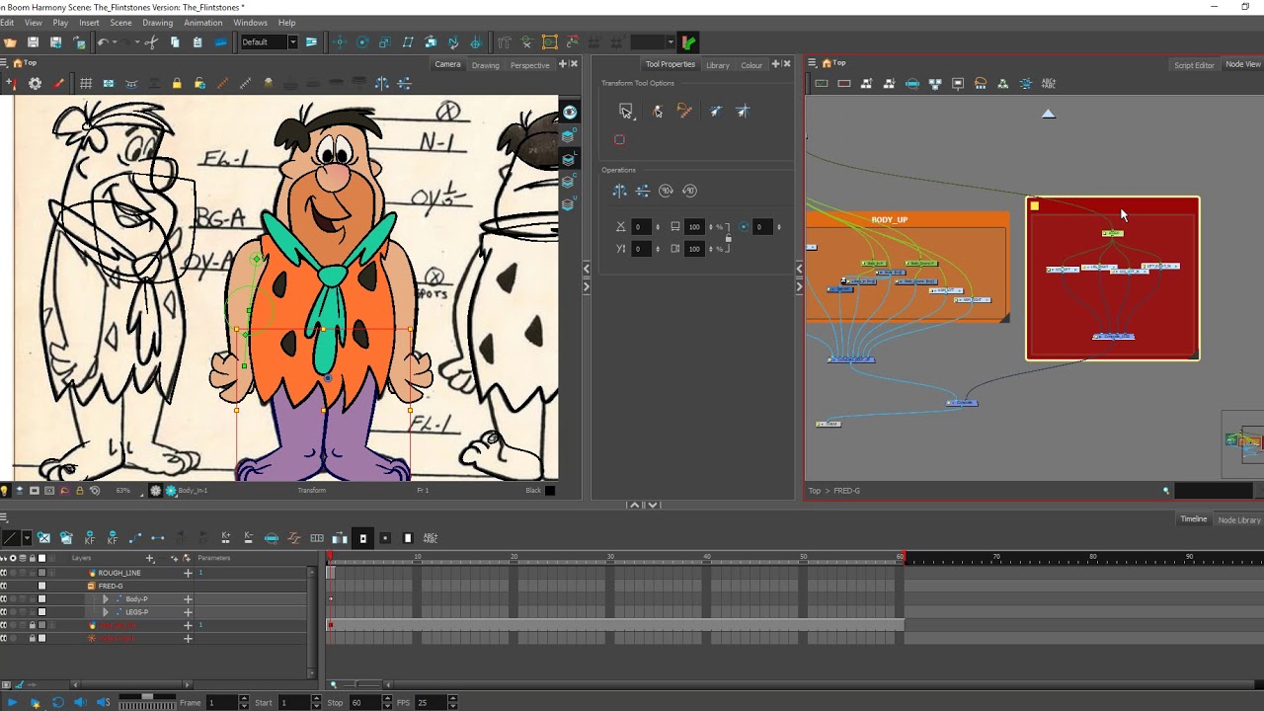Viewport: 1264px width, 711px height.
Task: Click the green Render flag icon
Action: 688,42
